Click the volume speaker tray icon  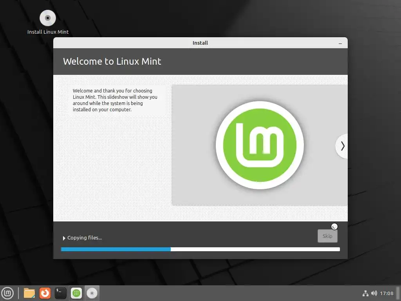pyautogui.click(x=374, y=293)
